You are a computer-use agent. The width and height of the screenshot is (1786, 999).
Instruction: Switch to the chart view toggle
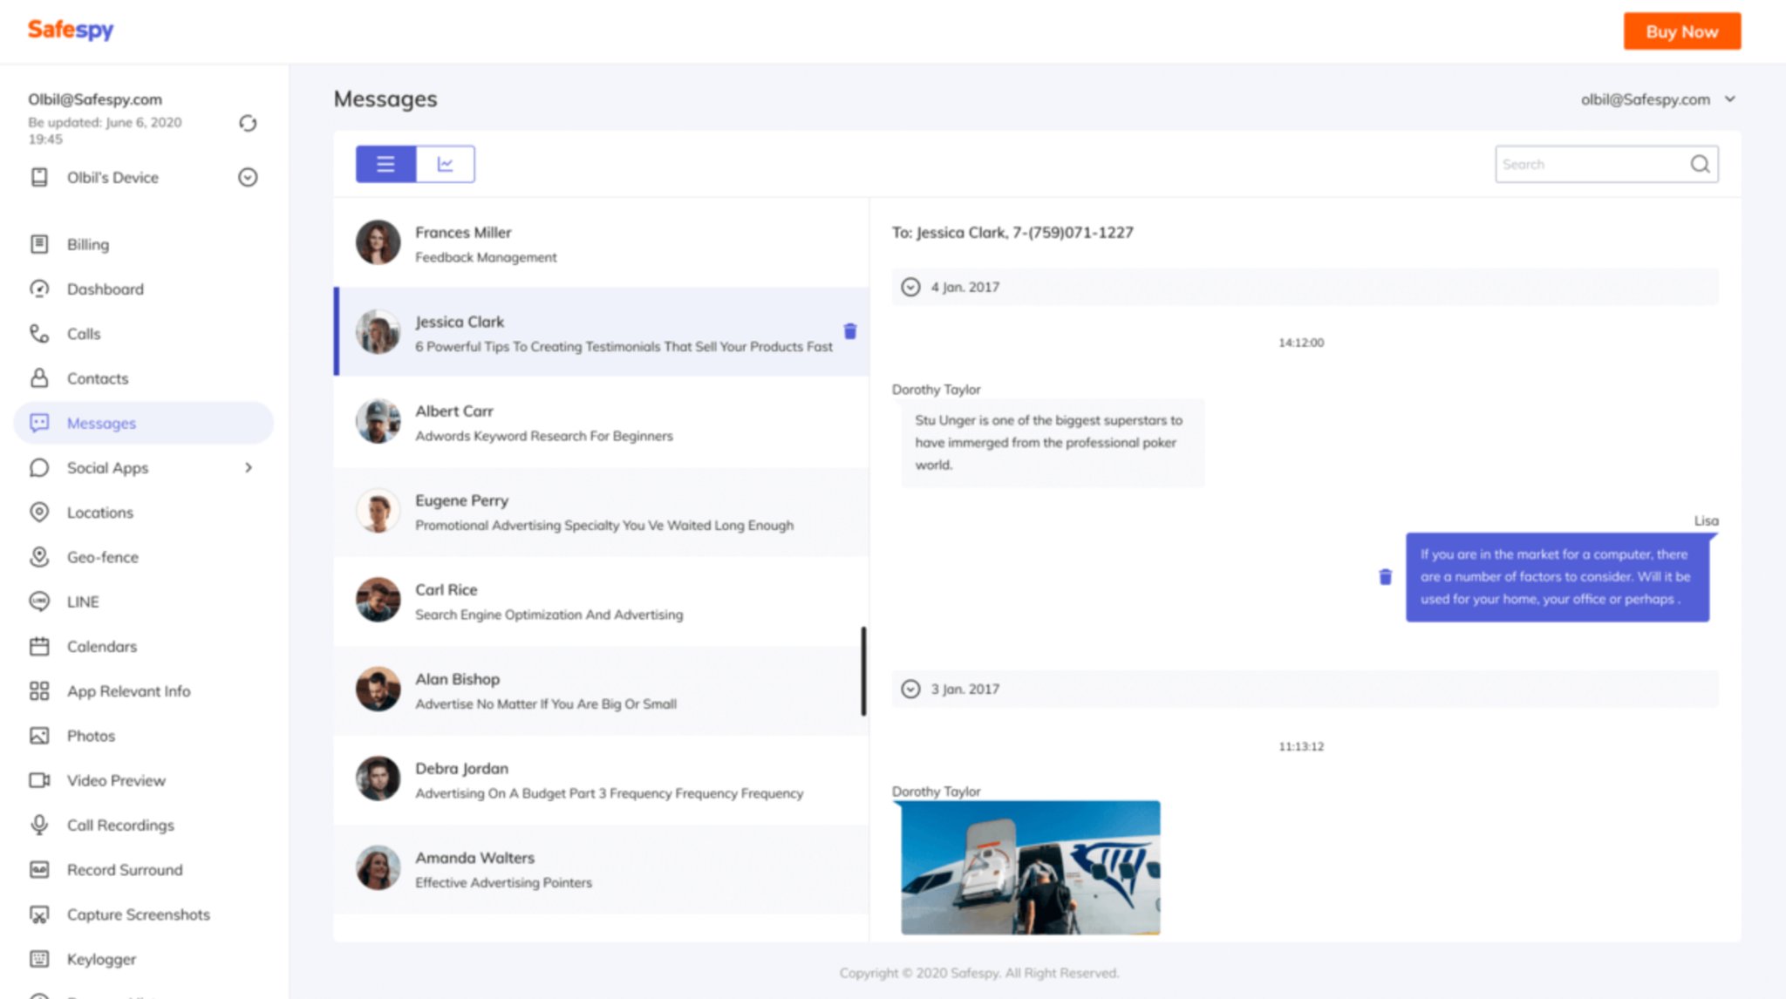(x=446, y=164)
